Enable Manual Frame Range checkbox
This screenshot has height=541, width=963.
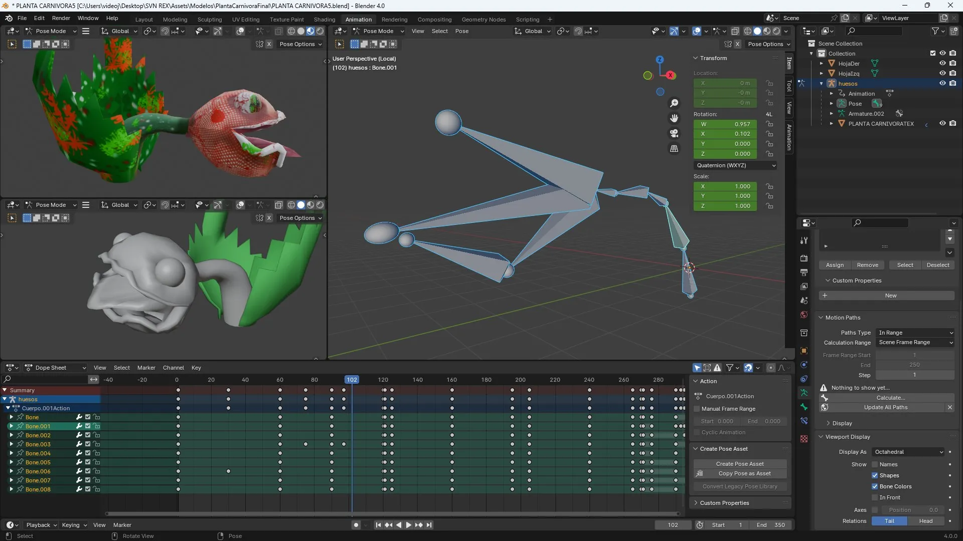[697, 409]
